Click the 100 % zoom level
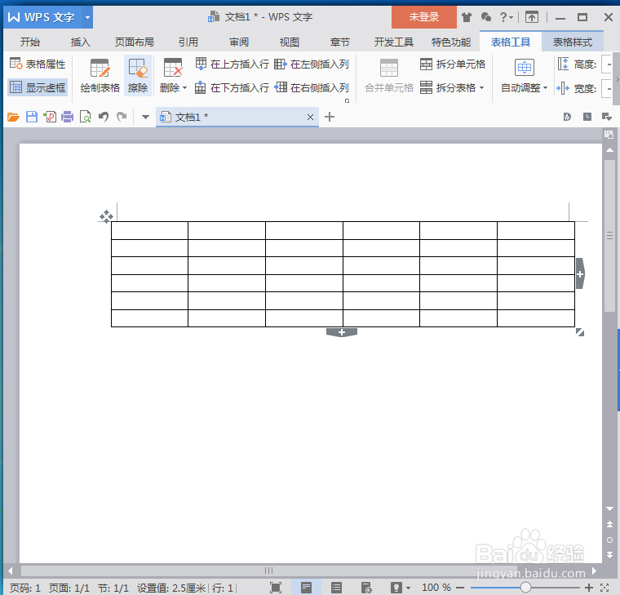The height and width of the screenshot is (595, 620). tap(436, 588)
